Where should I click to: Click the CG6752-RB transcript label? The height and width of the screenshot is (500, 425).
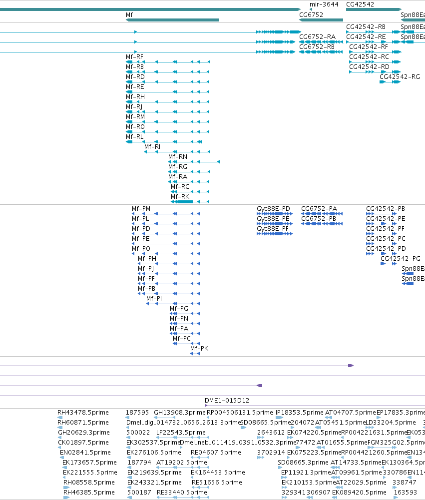pyautogui.click(x=317, y=47)
